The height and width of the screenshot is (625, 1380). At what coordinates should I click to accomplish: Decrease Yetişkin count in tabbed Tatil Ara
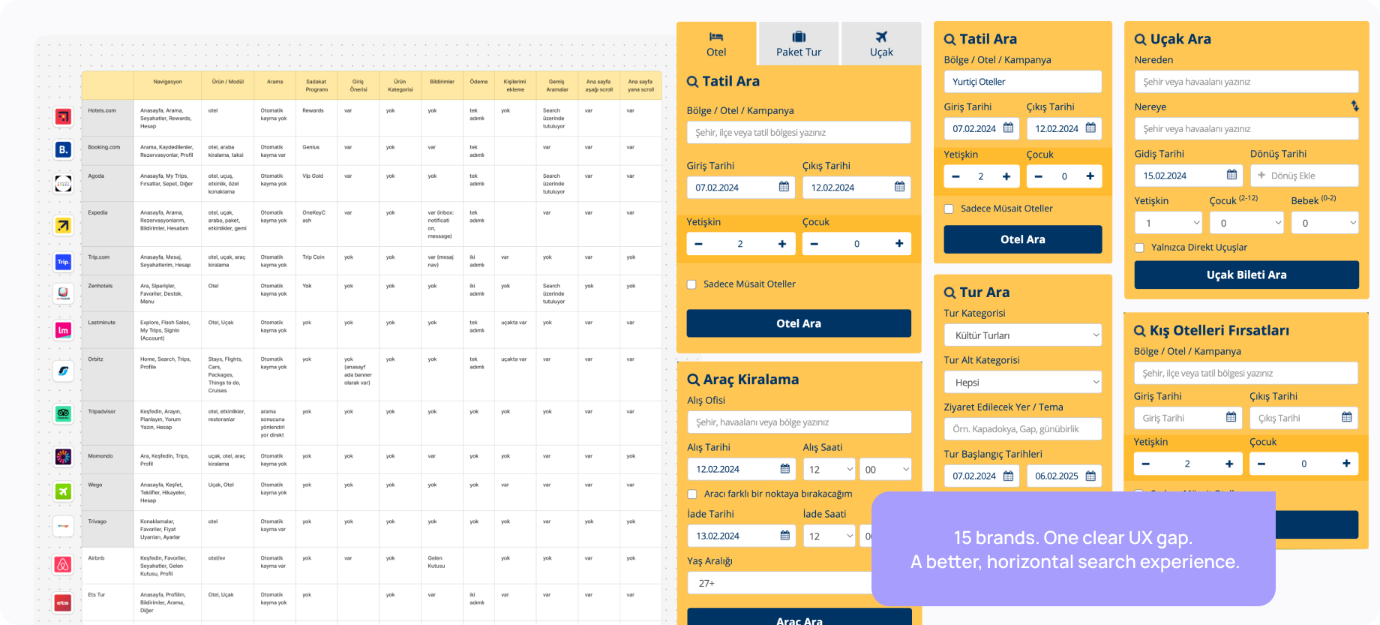698,244
